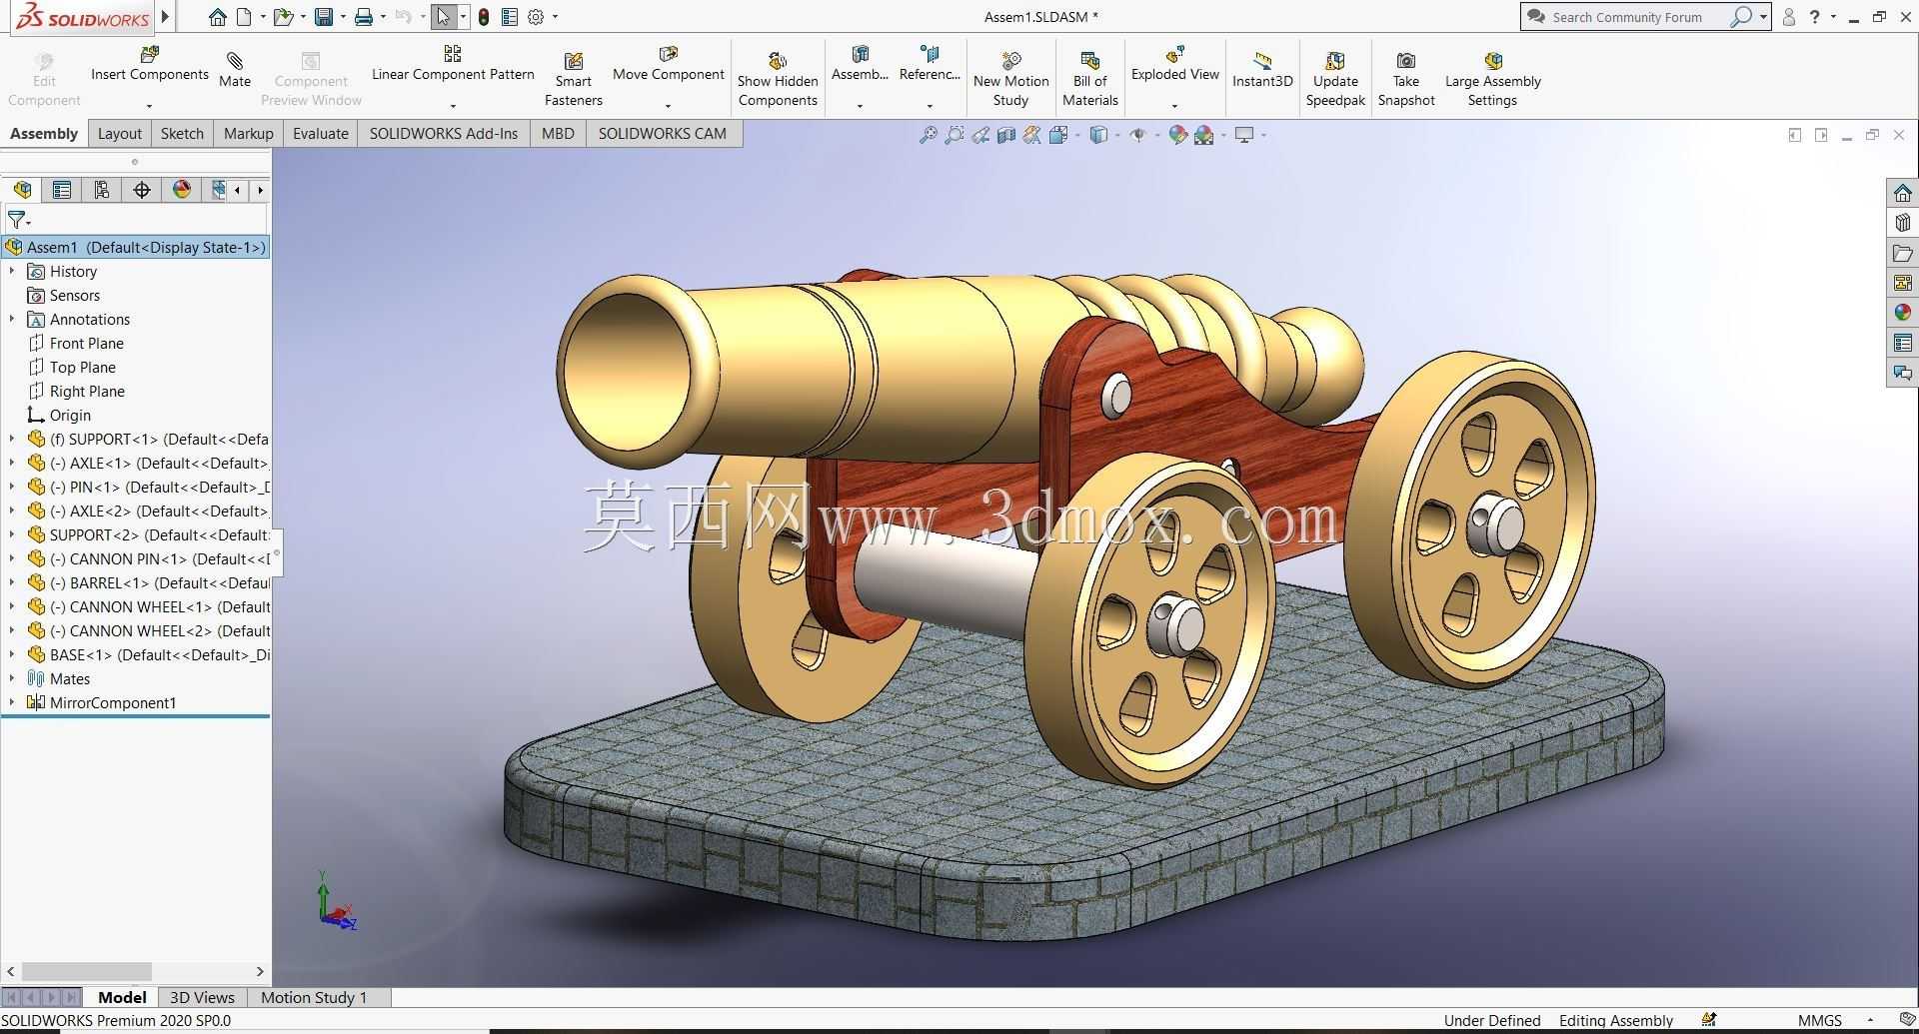Image resolution: width=1919 pixels, height=1034 pixels.
Task: Start a New Motion Study
Action: [x=1010, y=79]
